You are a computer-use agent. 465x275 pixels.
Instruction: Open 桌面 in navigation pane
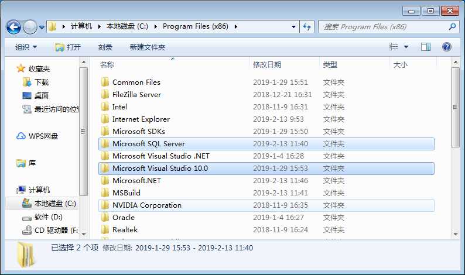[36, 95]
